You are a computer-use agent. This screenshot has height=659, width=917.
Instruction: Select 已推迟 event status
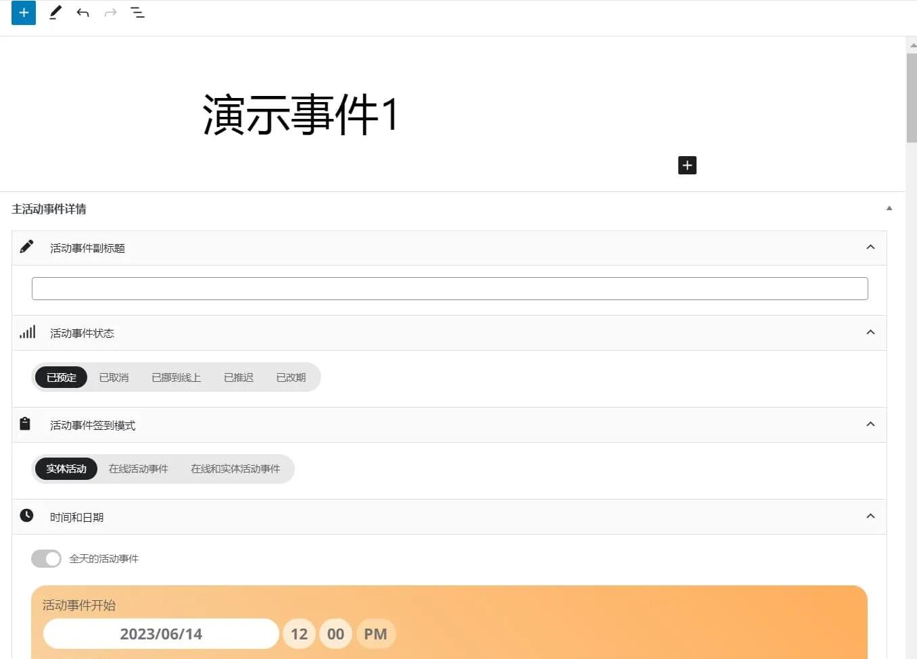point(238,377)
